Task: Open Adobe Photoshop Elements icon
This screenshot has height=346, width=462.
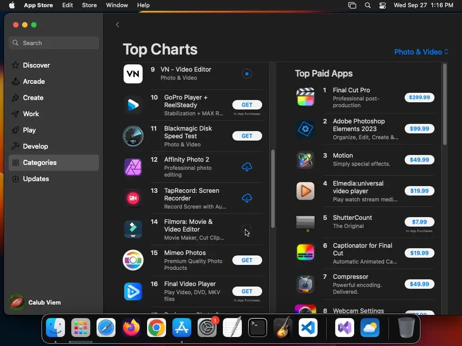Action: [x=305, y=128]
